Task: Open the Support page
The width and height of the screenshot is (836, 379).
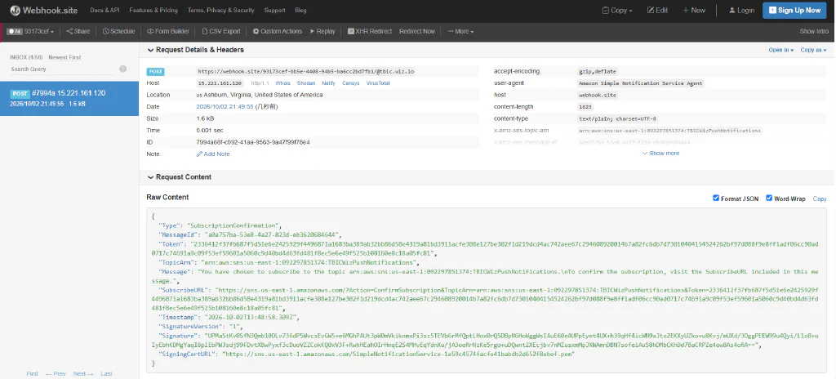Action: [x=274, y=10]
